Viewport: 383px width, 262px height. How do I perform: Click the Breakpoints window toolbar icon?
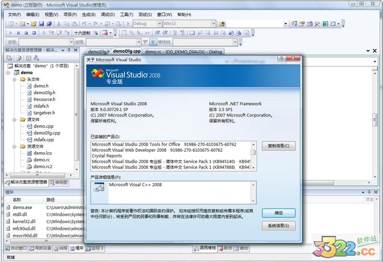[x=105, y=33]
